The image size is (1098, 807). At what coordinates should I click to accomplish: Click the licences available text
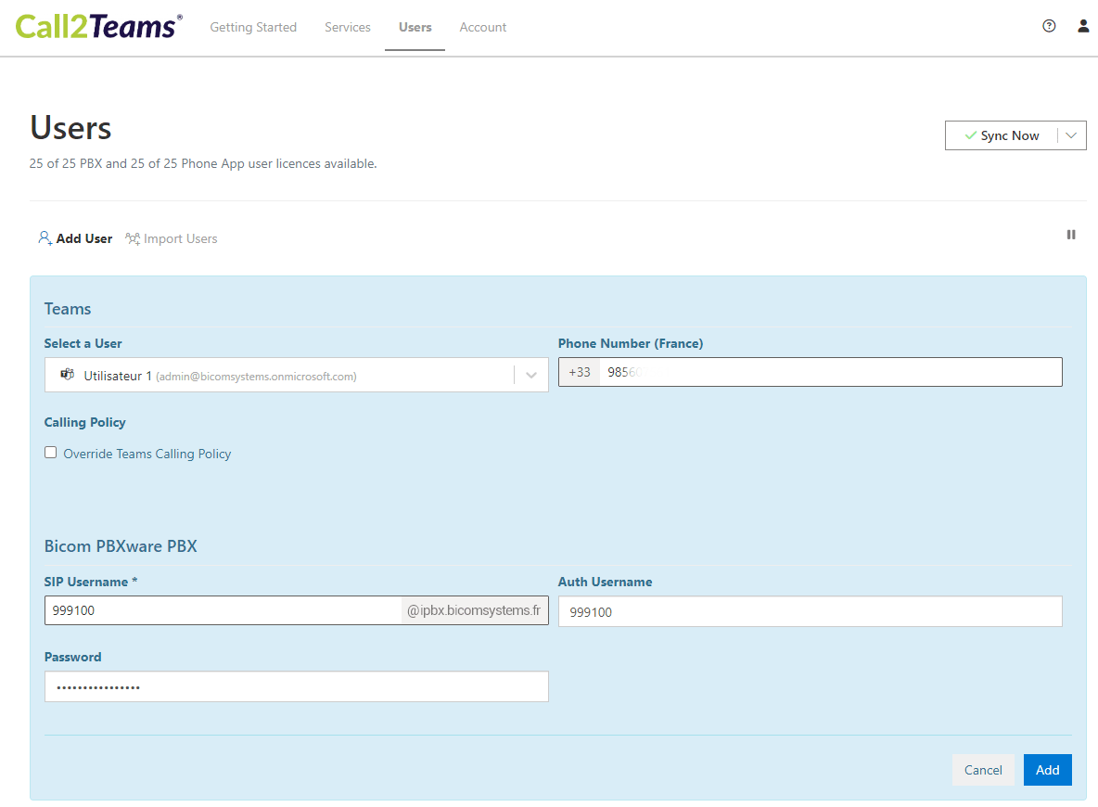tap(203, 163)
